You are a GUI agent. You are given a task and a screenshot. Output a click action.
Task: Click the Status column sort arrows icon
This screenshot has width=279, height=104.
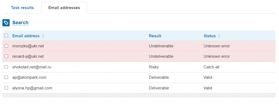click(x=219, y=36)
